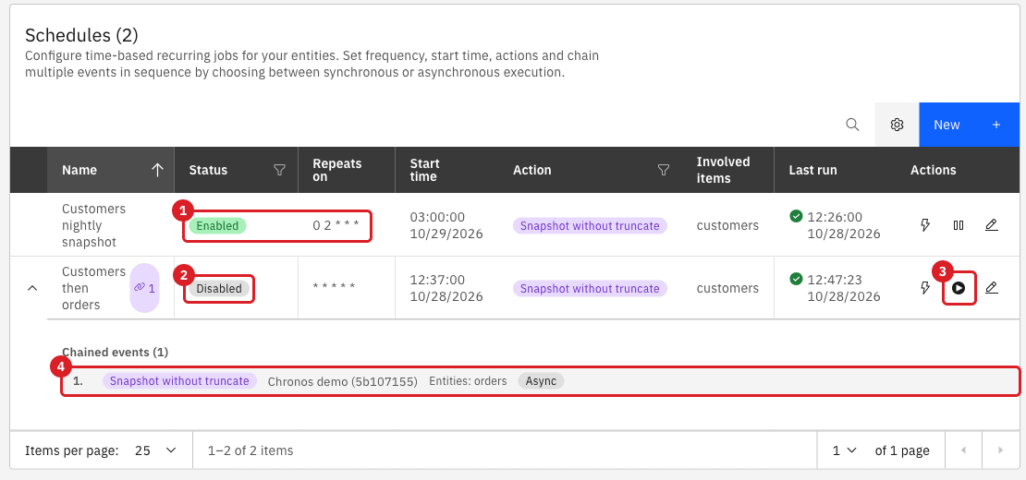The height and width of the screenshot is (480, 1026).
Task: Go to the next page arrow
Action: point(1000,450)
